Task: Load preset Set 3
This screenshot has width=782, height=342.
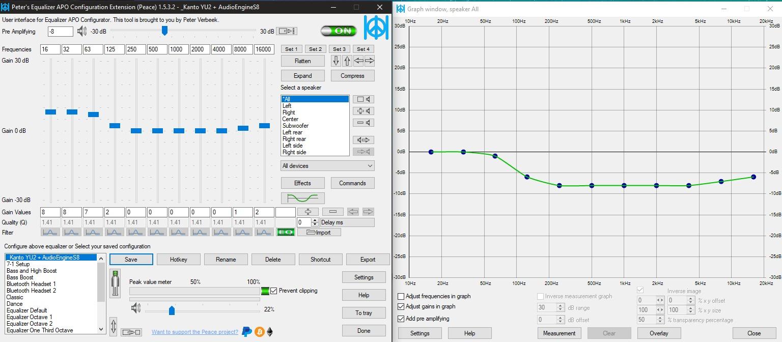Action: coord(339,49)
